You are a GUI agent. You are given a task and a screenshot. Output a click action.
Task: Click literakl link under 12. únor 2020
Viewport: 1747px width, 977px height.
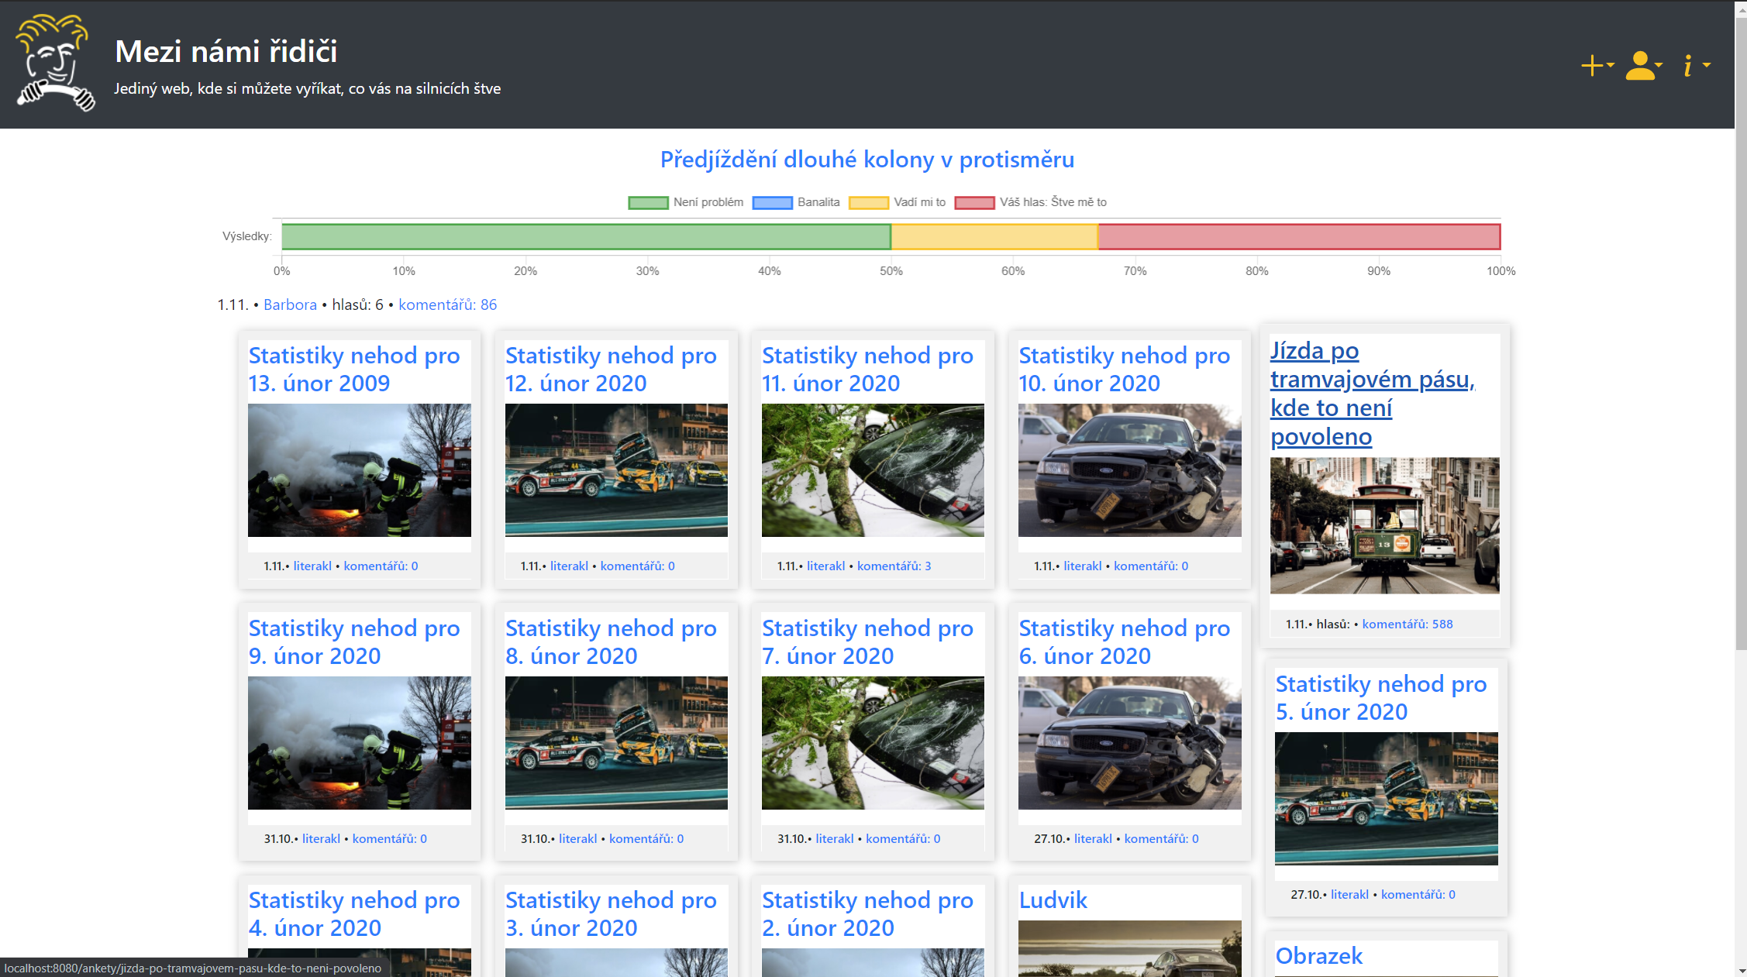point(569,566)
